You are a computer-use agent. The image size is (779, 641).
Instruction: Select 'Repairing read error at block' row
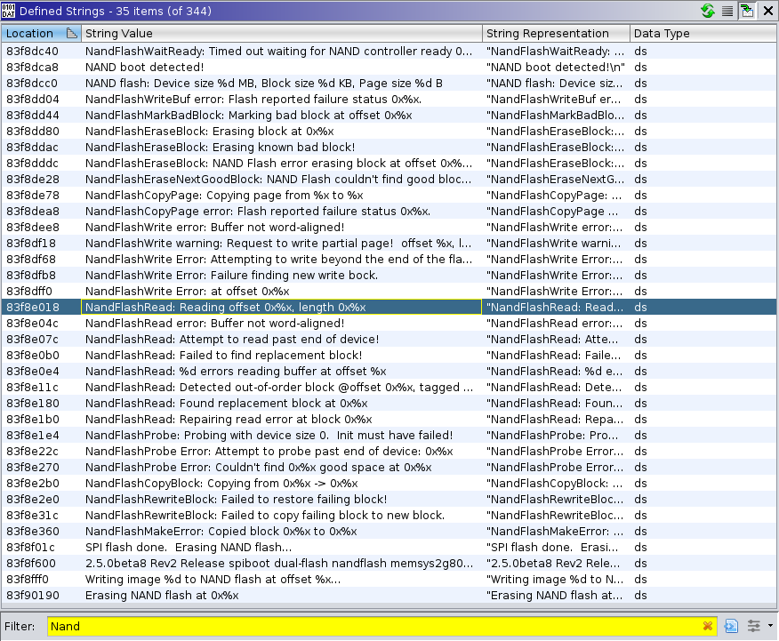pyautogui.click(x=389, y=419)
